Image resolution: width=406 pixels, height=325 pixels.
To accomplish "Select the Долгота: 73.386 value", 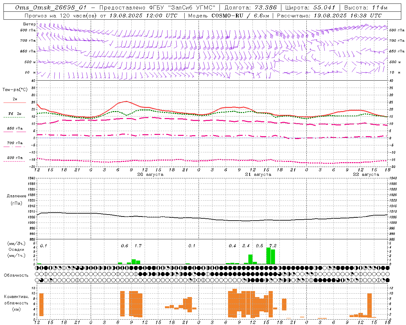I will pyautogui.click(x=251, y=8).
